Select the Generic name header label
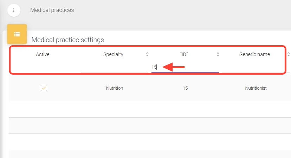291x158 pixels. tap(254, 54)
